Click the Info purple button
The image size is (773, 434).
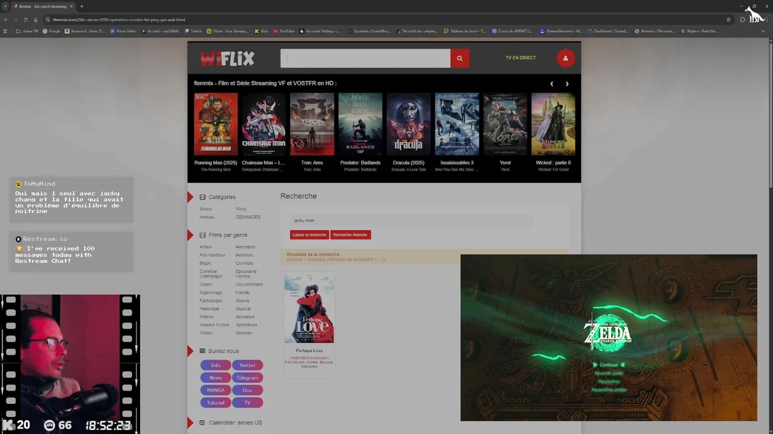click(216, 365)
